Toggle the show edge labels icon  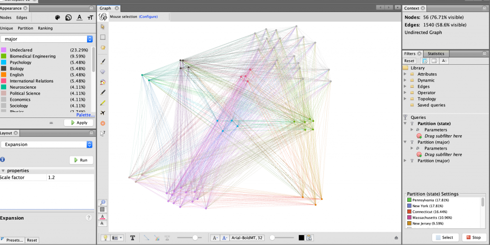(x=167, y=237)
